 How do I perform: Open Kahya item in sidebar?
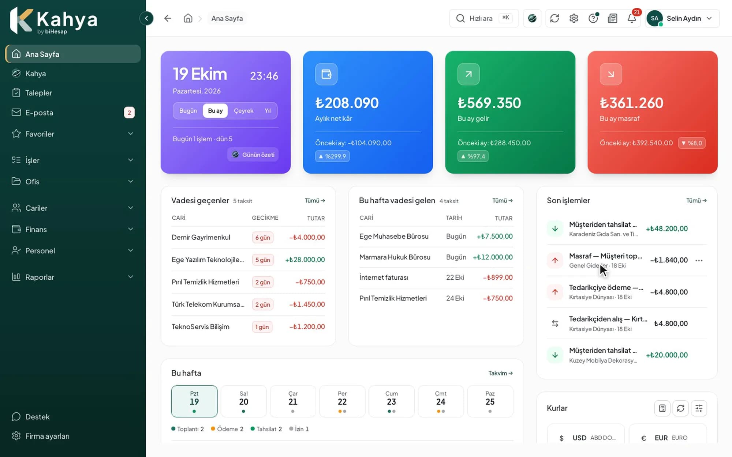(x=73, y=73)
